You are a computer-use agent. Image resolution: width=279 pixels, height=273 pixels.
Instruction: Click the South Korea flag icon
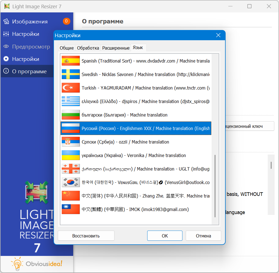71,182
